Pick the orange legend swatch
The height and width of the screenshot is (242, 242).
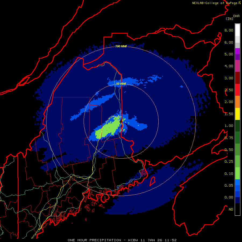coord(237,102)
